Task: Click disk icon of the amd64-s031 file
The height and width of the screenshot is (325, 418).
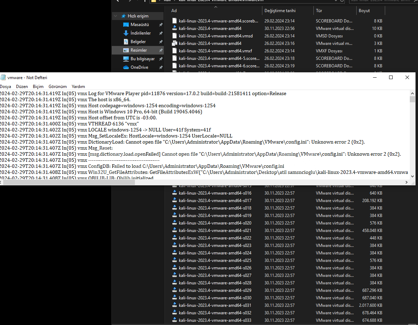Action: 175,305
